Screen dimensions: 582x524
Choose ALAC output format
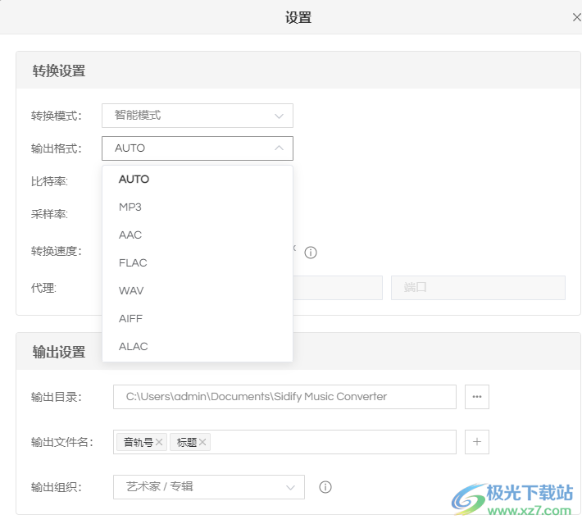coord(198,346)
